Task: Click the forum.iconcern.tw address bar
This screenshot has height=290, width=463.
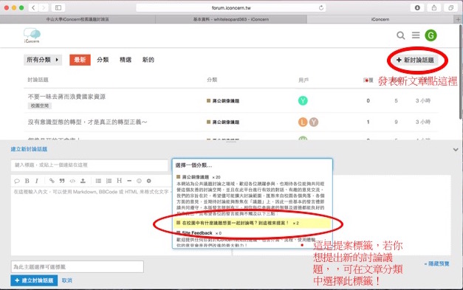Action: (x=231, y=8)
